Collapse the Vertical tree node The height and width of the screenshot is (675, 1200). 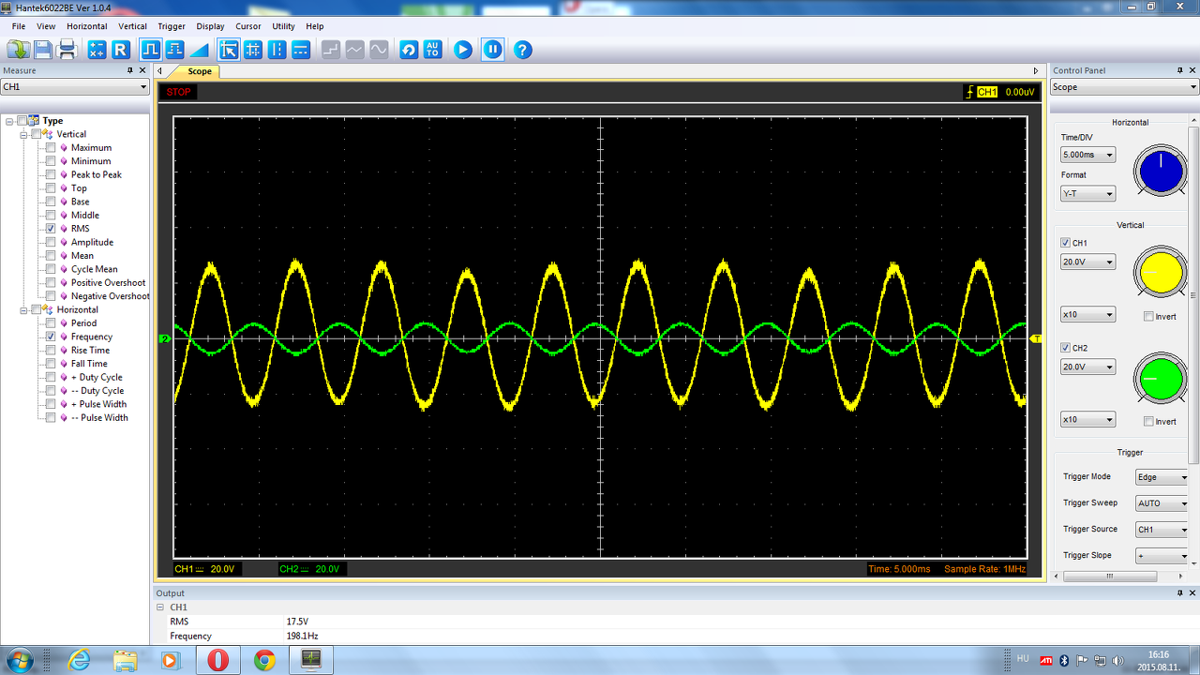pyautogui.click(x=23, y=134)
